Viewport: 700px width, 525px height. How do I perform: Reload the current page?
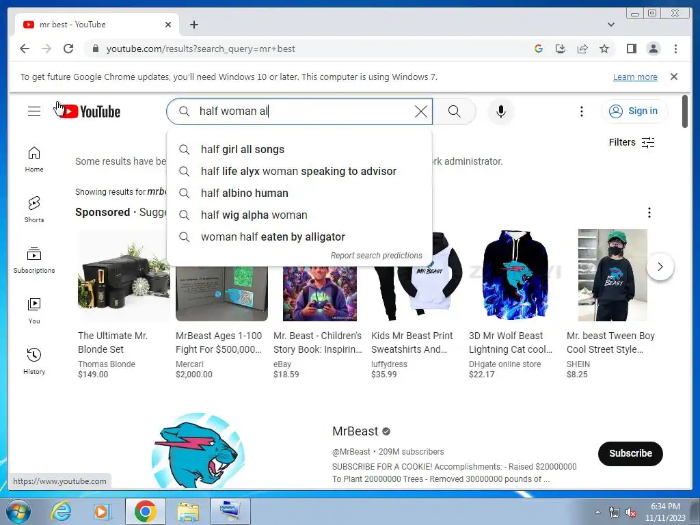(68, 49)
